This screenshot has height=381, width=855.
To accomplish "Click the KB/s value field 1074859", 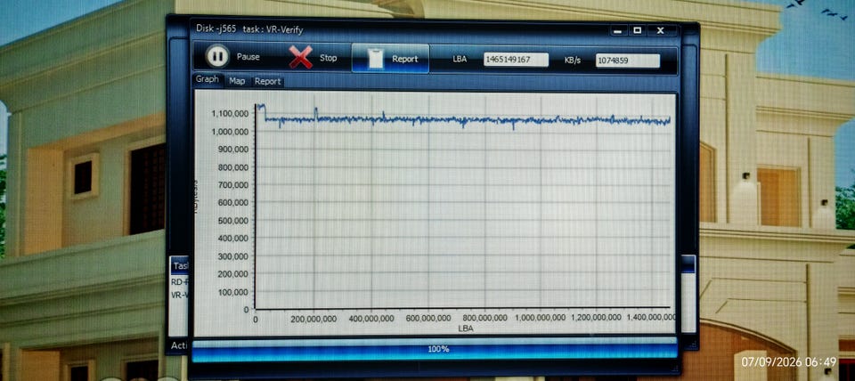I will [x=628, y=61].
